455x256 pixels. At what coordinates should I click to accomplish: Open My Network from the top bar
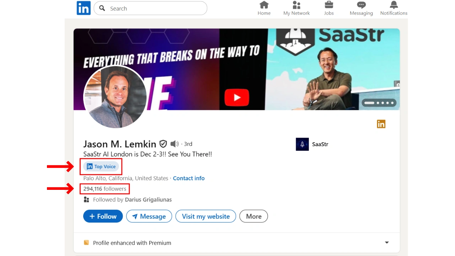pyautogui.click(x=296, y=9)
